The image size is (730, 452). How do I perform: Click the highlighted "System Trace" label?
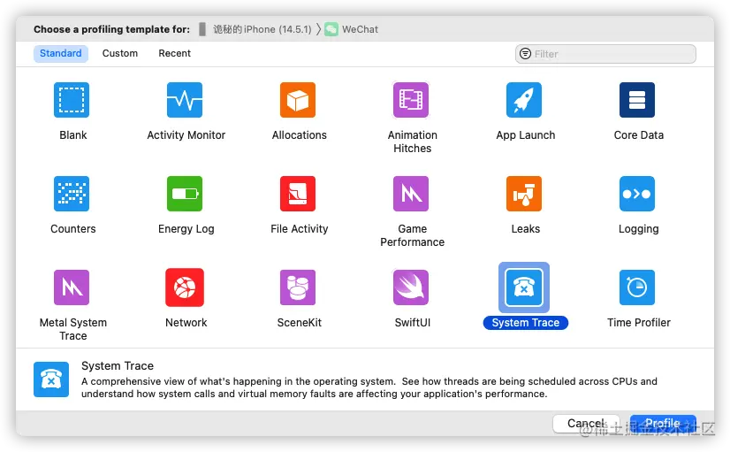point(526,323)
